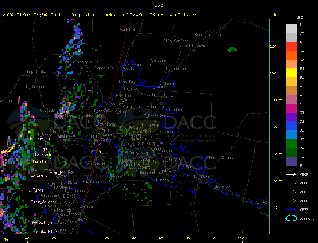Viewport: 318px width, 243px height.
Task: Click the Clla.El_Cavadito label
Action: [x=195, y=45]
